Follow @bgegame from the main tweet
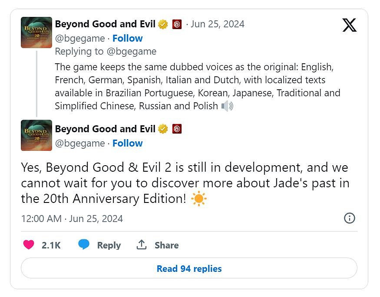 (127, 143)
